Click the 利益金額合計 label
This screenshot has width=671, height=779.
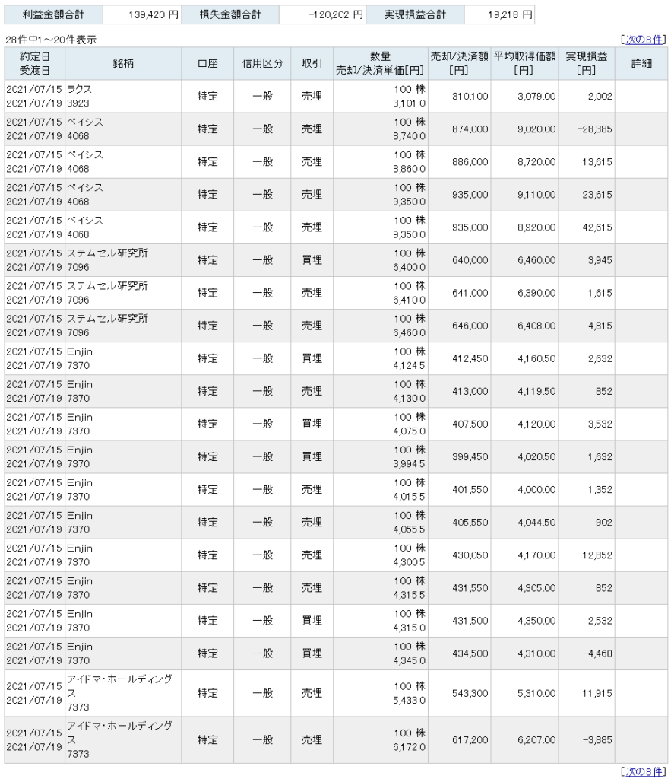coord(54,15)
